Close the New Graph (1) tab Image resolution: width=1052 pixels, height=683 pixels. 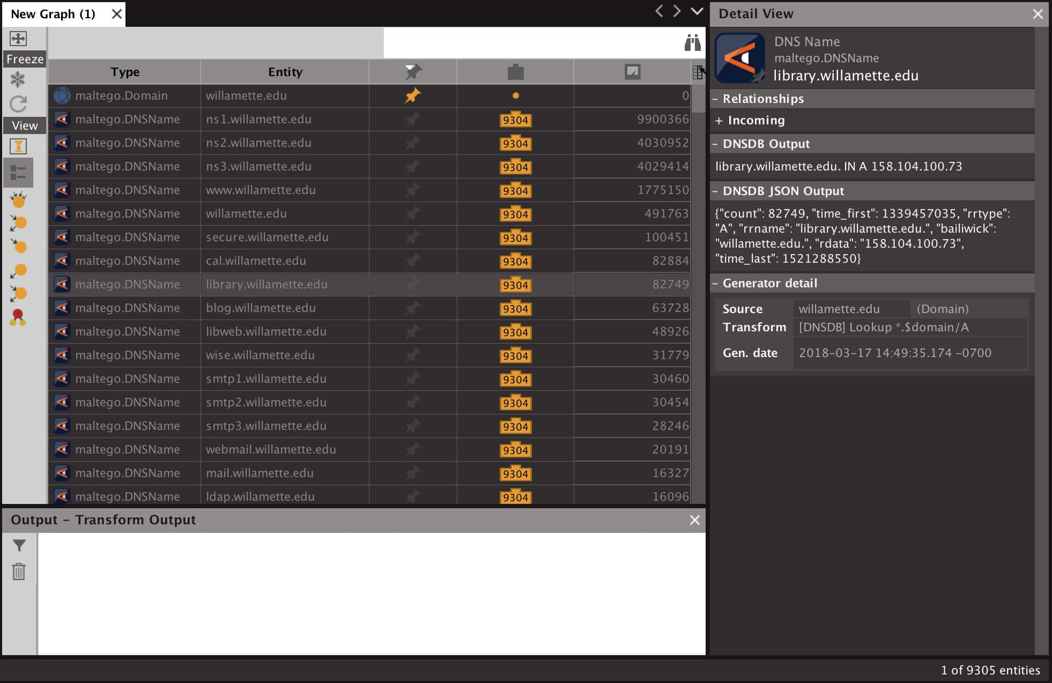coord(116,14)
